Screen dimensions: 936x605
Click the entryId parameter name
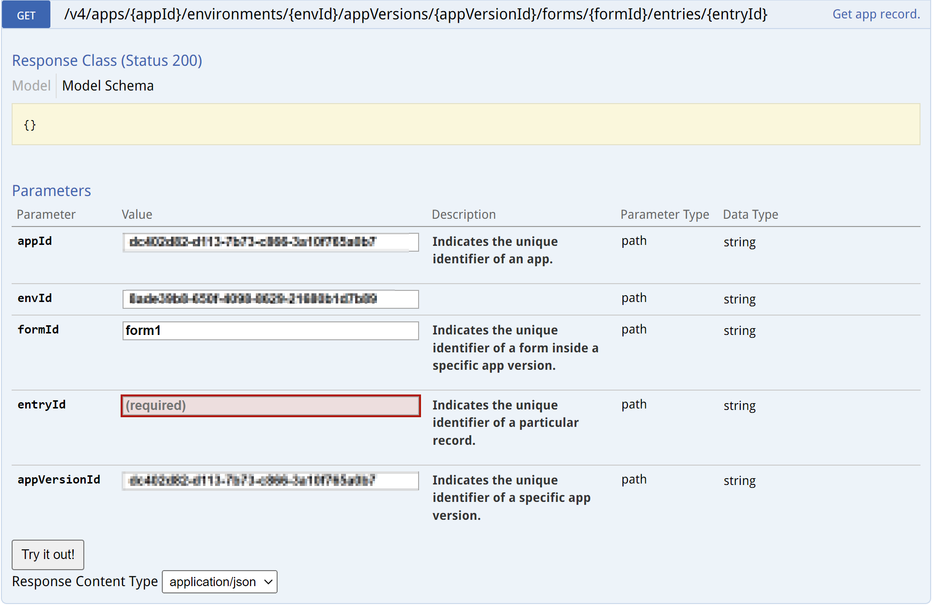(42, 405)
